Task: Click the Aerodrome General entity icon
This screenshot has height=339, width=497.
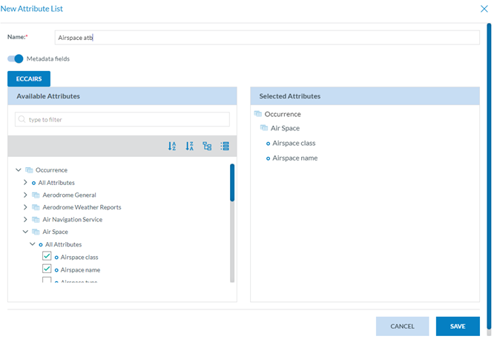Action: [36, 195]
